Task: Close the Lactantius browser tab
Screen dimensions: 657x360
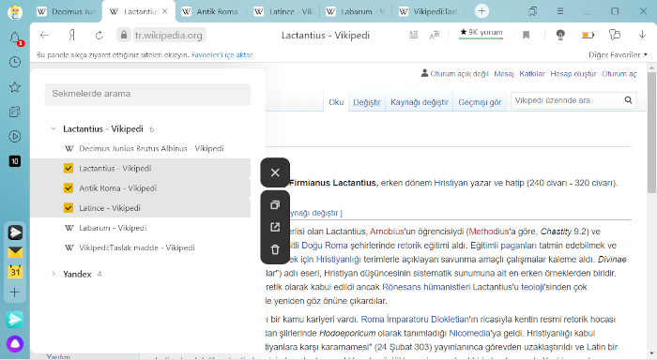Action: [x=165, y=11]
